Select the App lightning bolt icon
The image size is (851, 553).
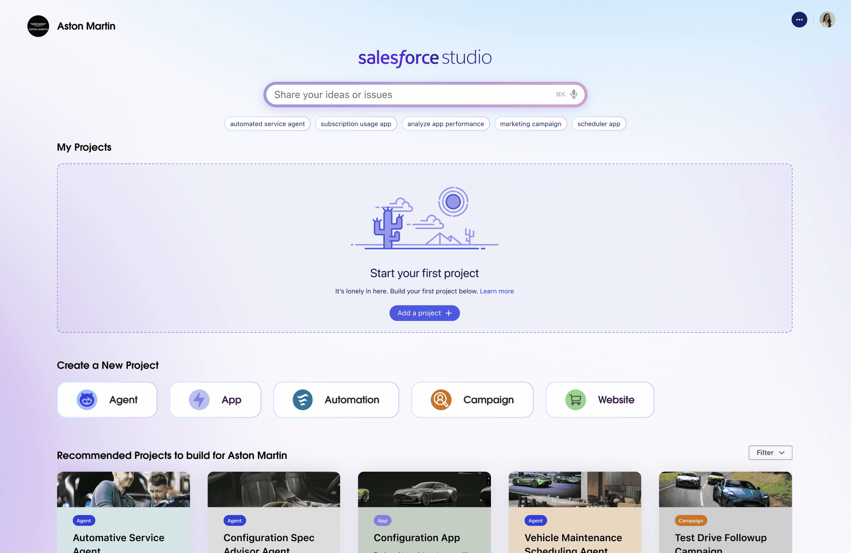[x=199, y=400]
